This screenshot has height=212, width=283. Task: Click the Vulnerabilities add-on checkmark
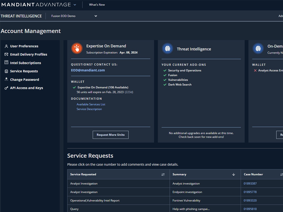coord(165,80)
